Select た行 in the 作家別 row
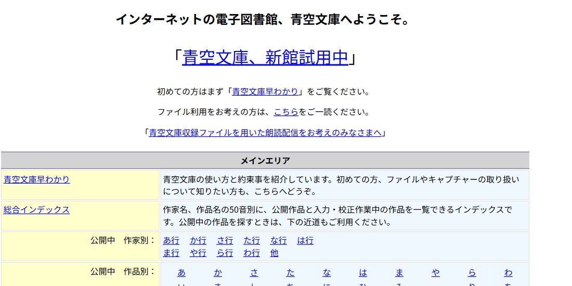The height and width of the screenshot is (286, 572). coord(252,241)
